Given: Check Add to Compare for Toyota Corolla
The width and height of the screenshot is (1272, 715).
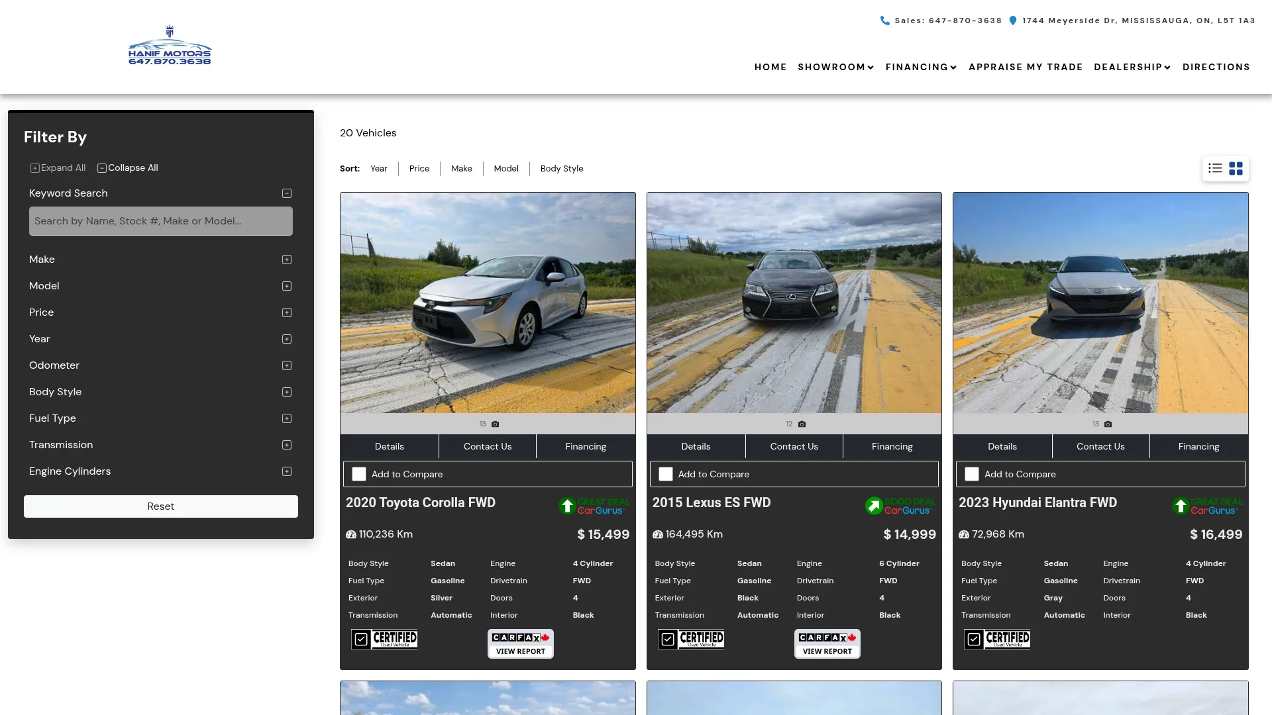Looking at the screenshot, I should (359, 474).
